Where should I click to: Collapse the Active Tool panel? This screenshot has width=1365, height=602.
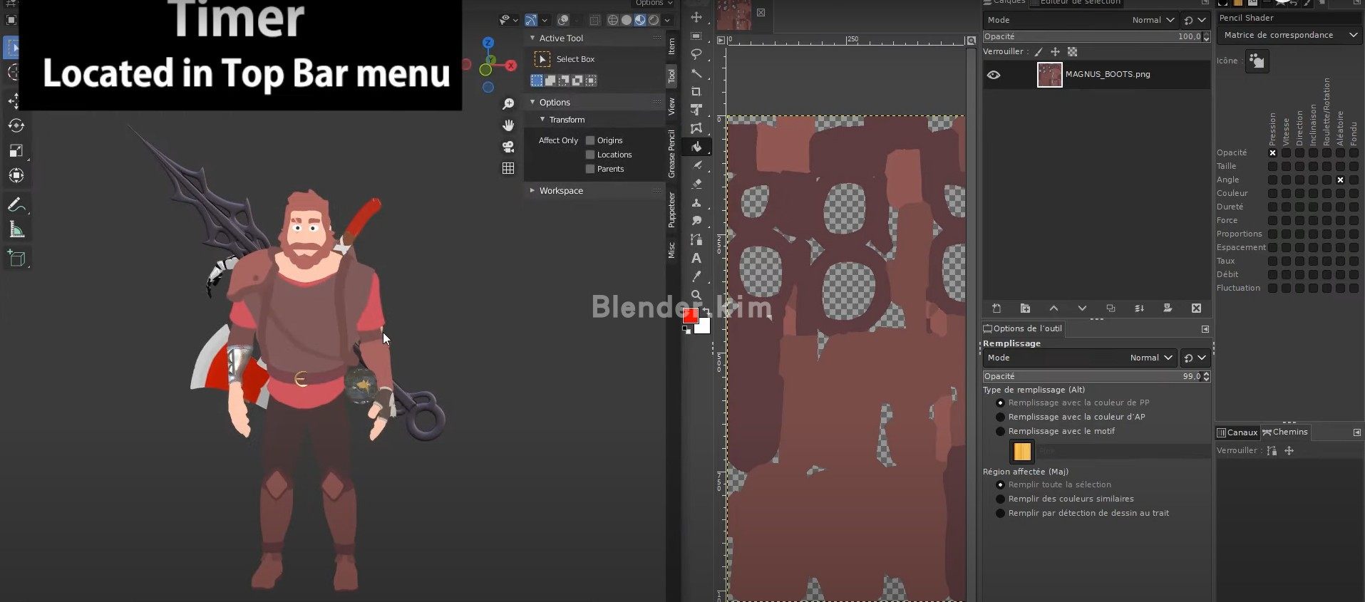[x=532, y=38]
